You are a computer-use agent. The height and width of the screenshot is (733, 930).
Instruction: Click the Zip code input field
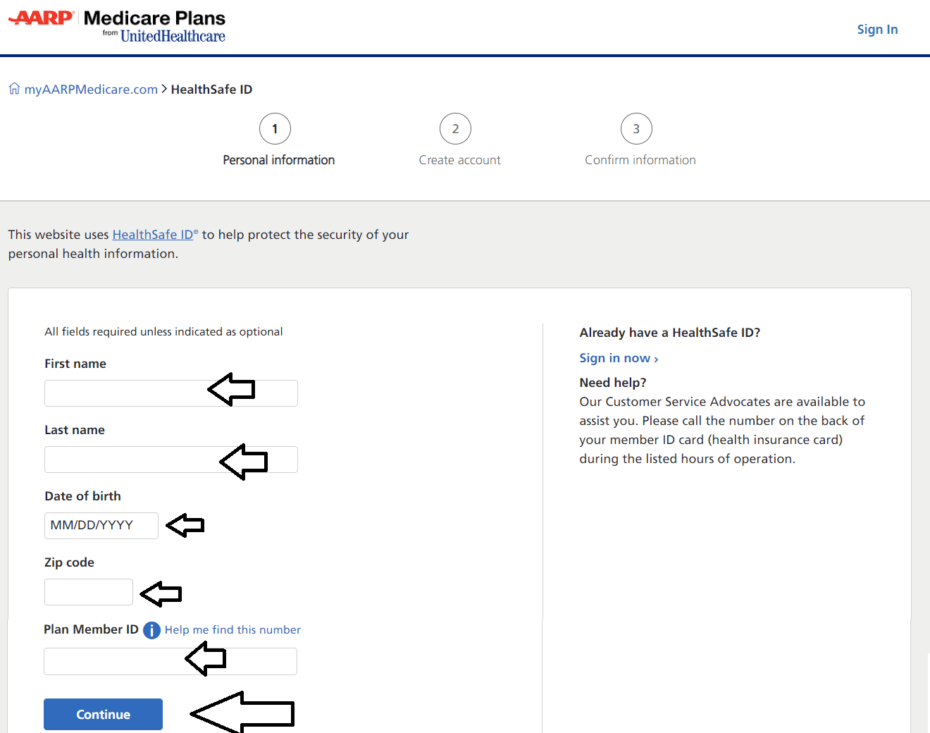pyautogui.click(x=89, y=592)
